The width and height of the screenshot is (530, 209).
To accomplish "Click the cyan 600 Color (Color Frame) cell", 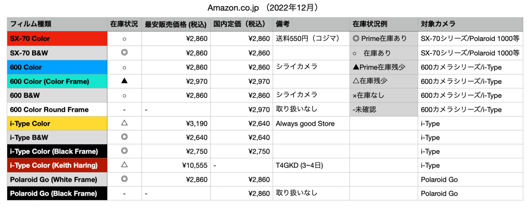I will coord(57,81).
